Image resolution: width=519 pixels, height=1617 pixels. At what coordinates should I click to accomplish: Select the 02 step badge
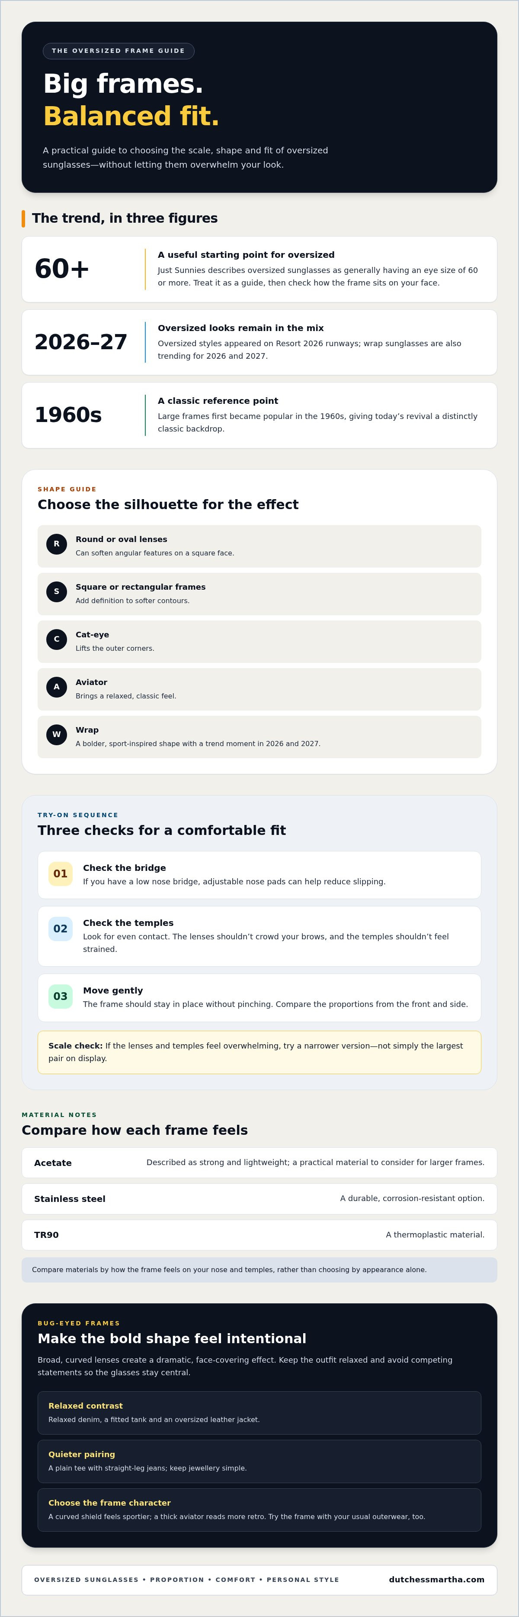tap(60, 929)
